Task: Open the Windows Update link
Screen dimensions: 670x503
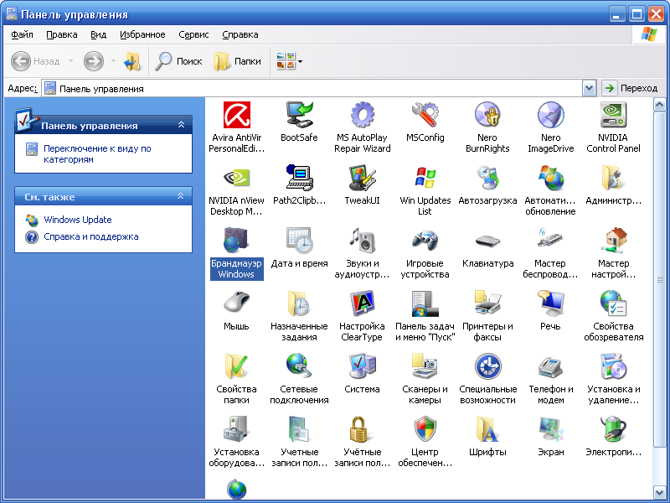Action: tap(77, 220)
